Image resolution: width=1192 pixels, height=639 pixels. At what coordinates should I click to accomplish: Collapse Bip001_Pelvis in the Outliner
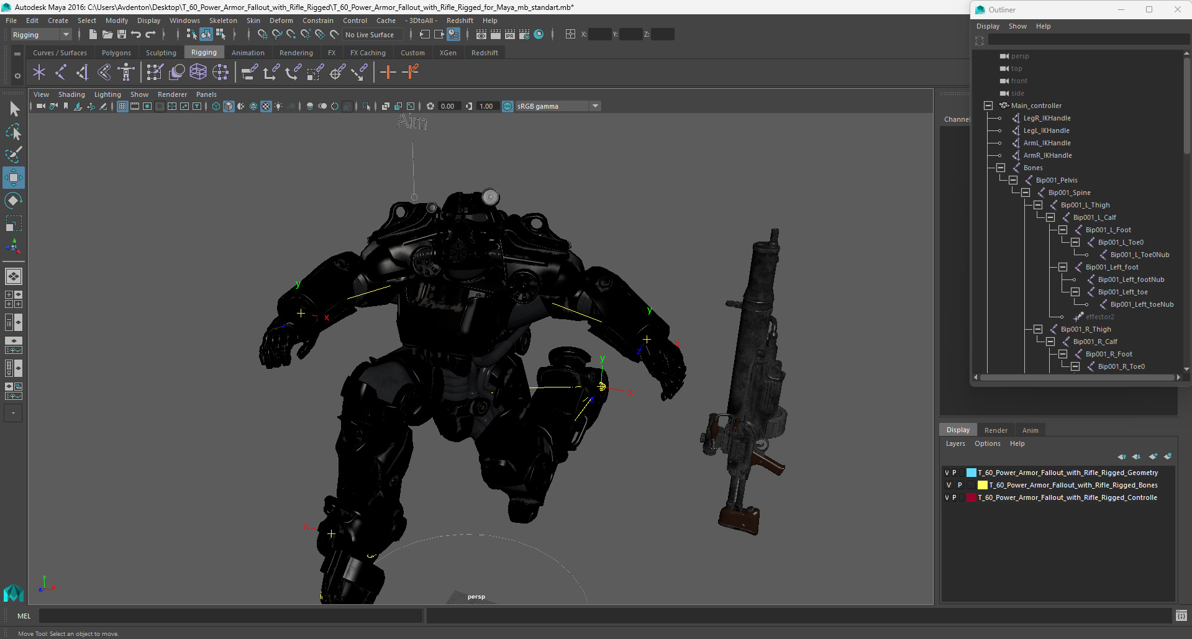tap(1013, 180)
